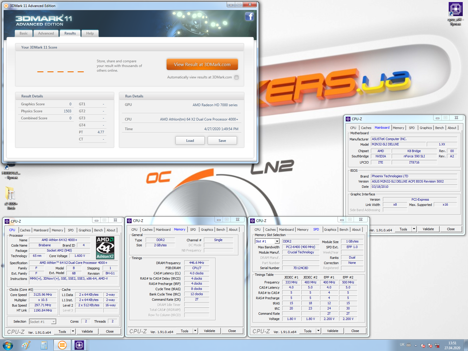This screenshot has width=468, height=351.
Task: Expand Tools arrow in CPU tab window
Action: tap(73, 331)
